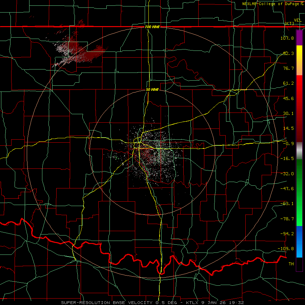Viewport: 305px width, 305px height.
Task: Select the -47.6 scale value
Action: click(x=287, y=189)
